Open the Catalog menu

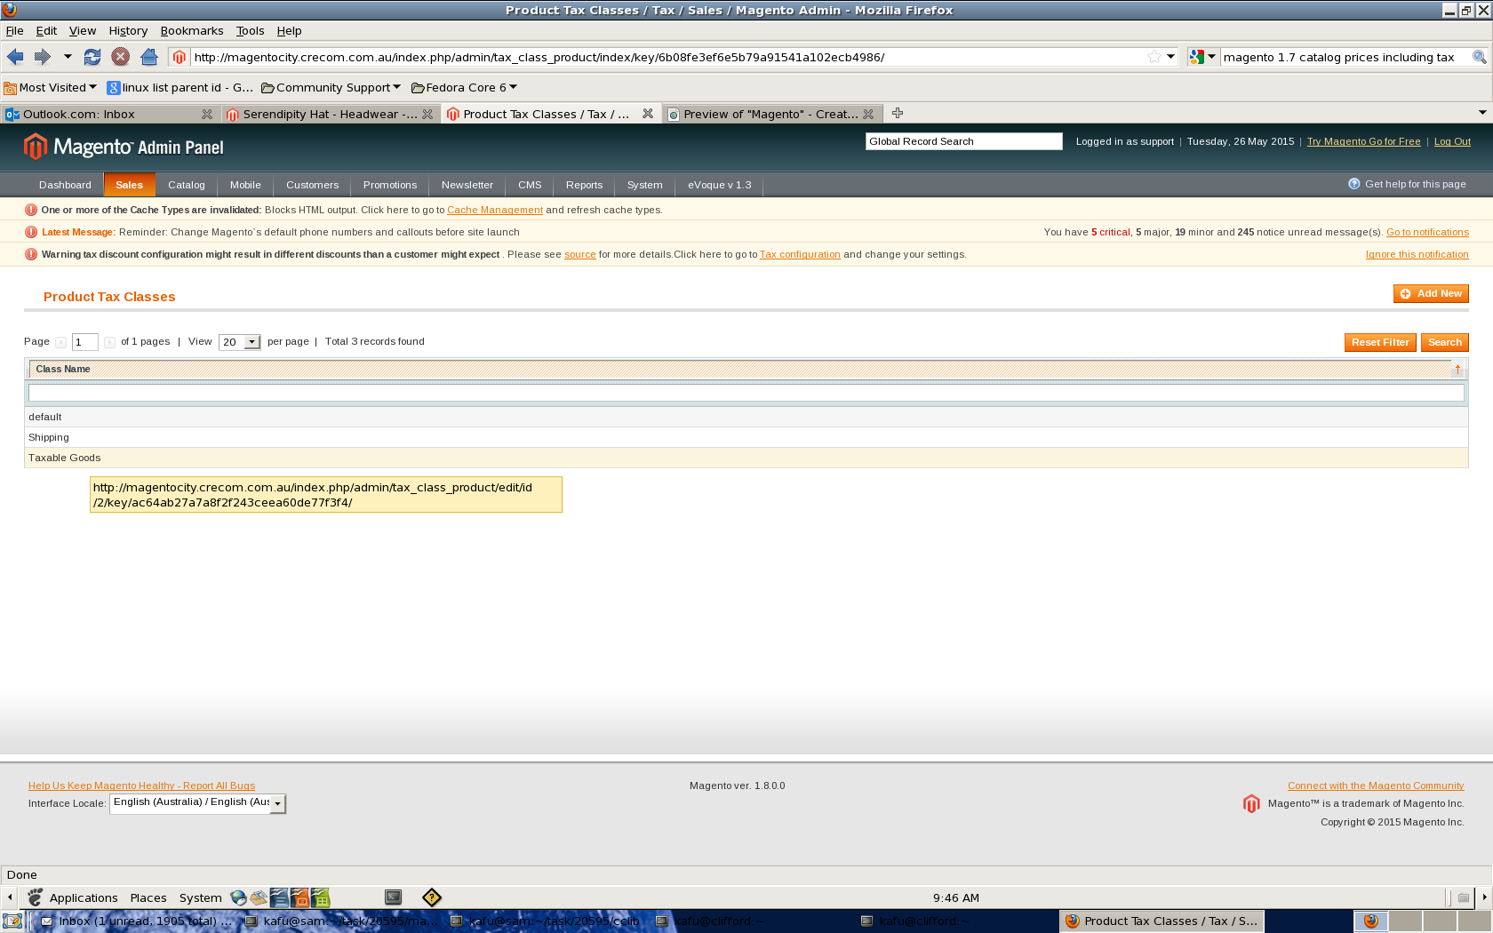tap(187, 185)
